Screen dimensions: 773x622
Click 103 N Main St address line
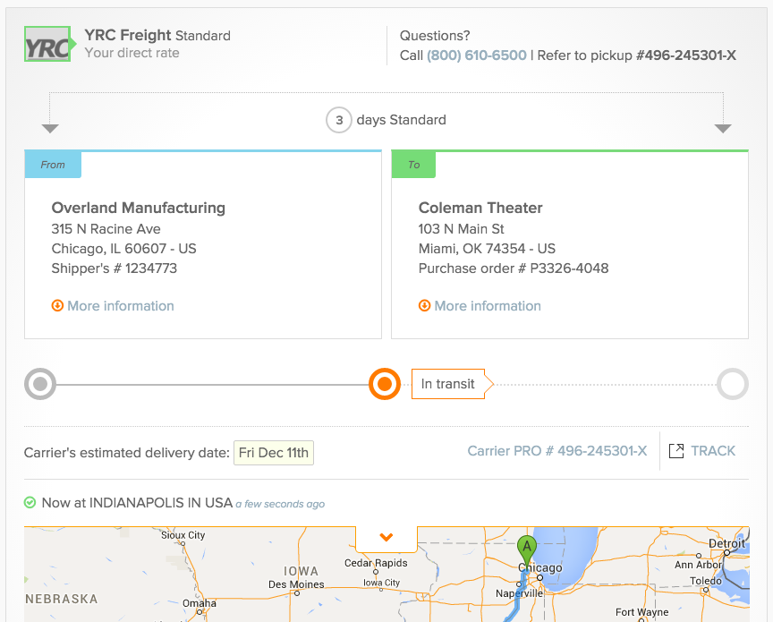pyautogui.click(x=462, y=229)
